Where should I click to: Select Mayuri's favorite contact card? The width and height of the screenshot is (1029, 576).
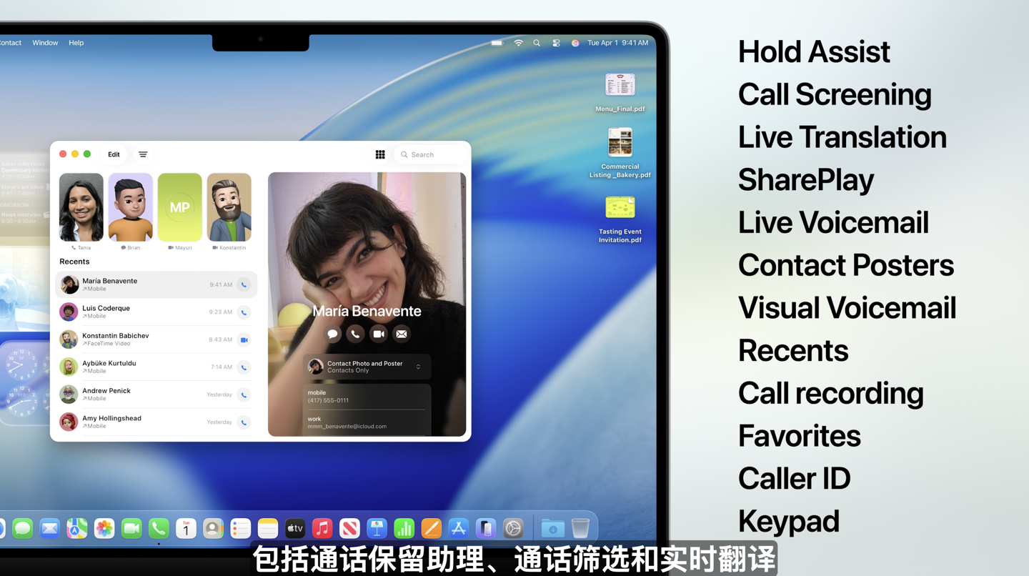[x=179, y=207]
